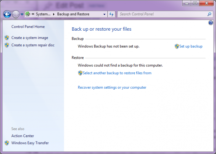The width and height of the screenshot is (216, 154).
Task: Click the 'Back up or restore your files' heading
Action: coord(102,29)
